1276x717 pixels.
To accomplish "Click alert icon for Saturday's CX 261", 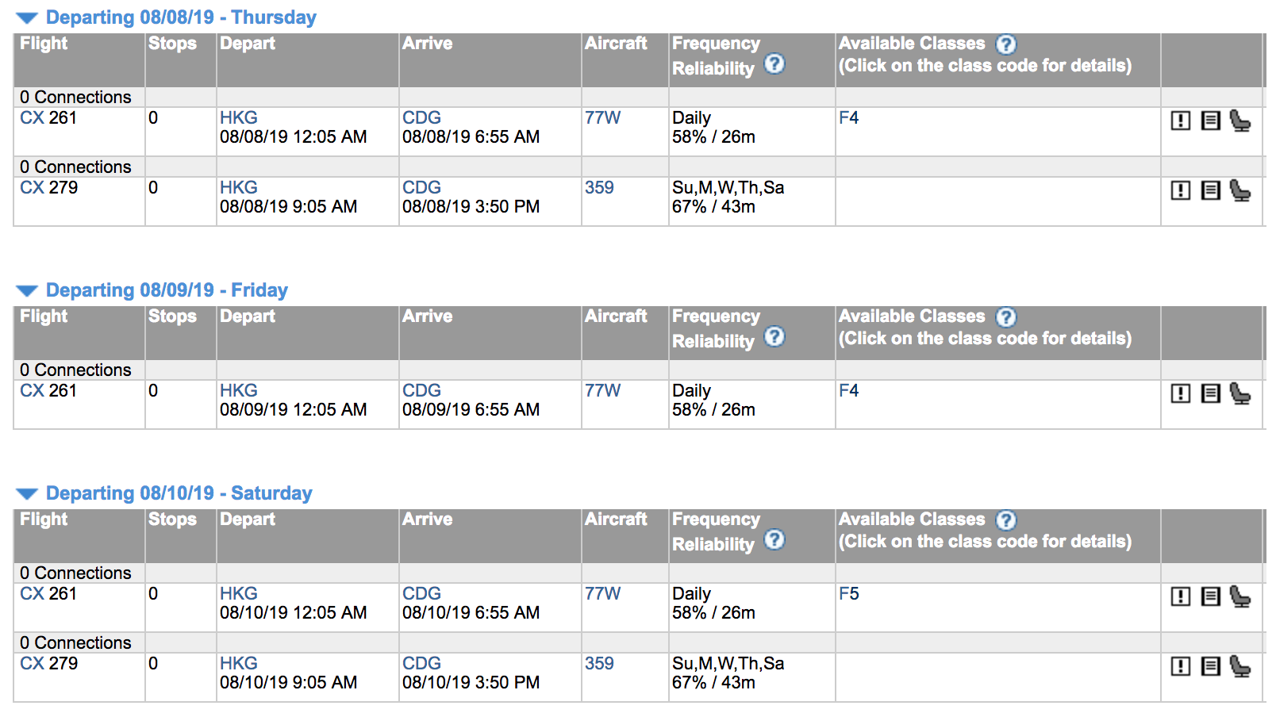I will coord(1181,596).
